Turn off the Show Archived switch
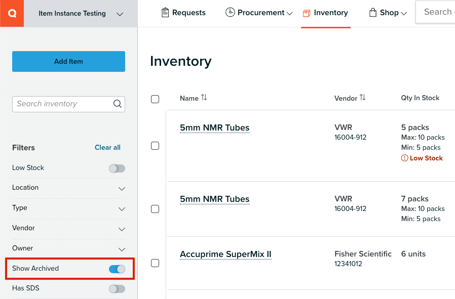455x299 pixels. (117, 269)
